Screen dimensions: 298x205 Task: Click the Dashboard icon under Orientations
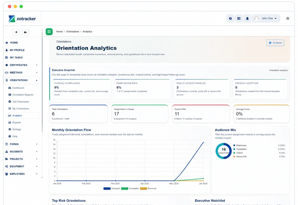pos(10,88)
